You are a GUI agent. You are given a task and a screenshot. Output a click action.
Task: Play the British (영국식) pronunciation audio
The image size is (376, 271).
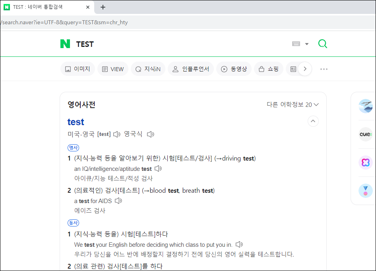point(151,134)
